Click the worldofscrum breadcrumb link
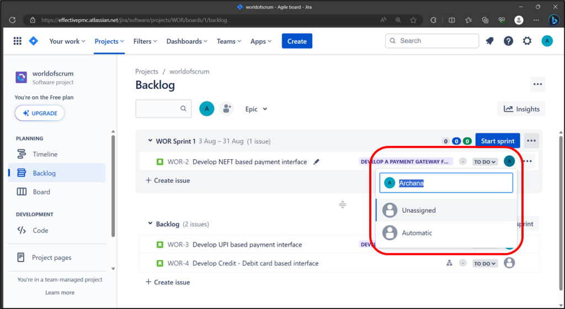Image resolution: width=565 pixels, height=309 pixels. point(189,71)
